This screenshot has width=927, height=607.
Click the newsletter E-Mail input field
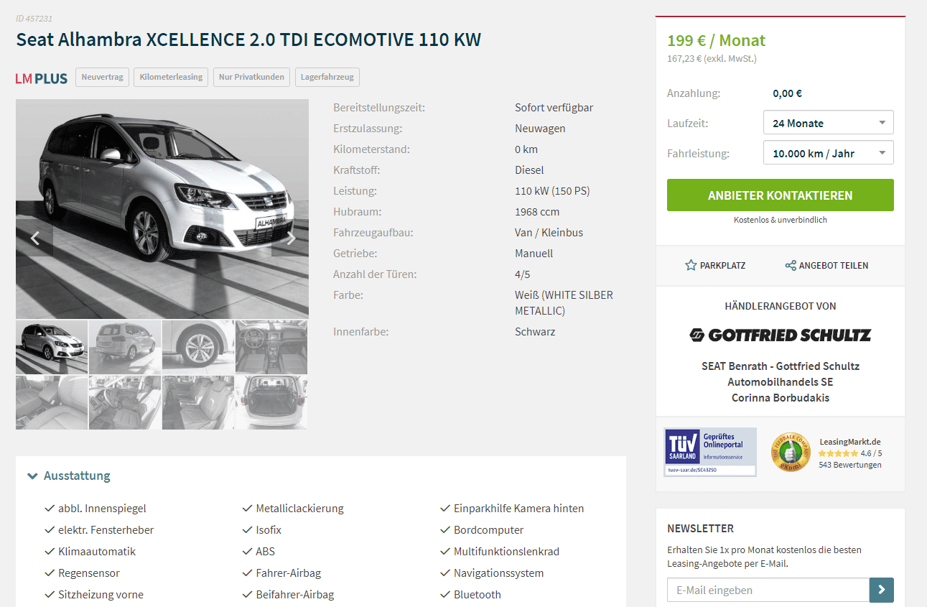768,590
